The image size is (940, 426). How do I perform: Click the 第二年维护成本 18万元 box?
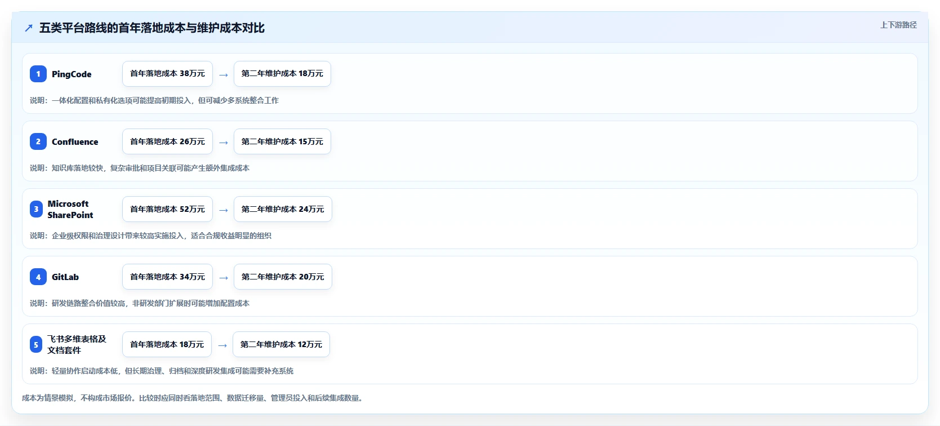tap(282, 74)
